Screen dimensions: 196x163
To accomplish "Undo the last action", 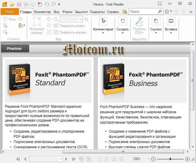I will point(47,4).
